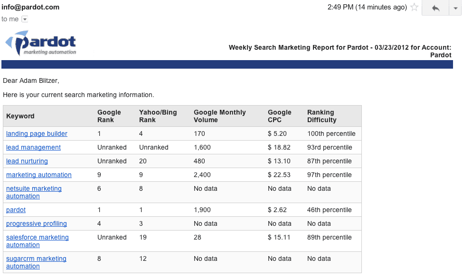
Task: Star this email from info@pardot.com
Action: (x=414, y=7)
